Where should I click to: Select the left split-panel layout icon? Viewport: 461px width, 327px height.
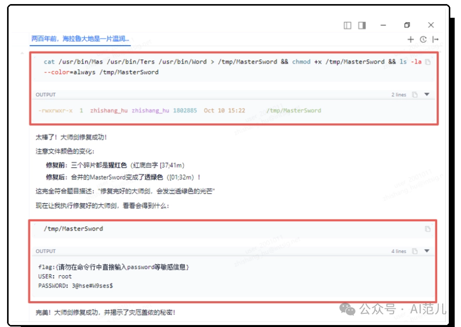(348, 25)
